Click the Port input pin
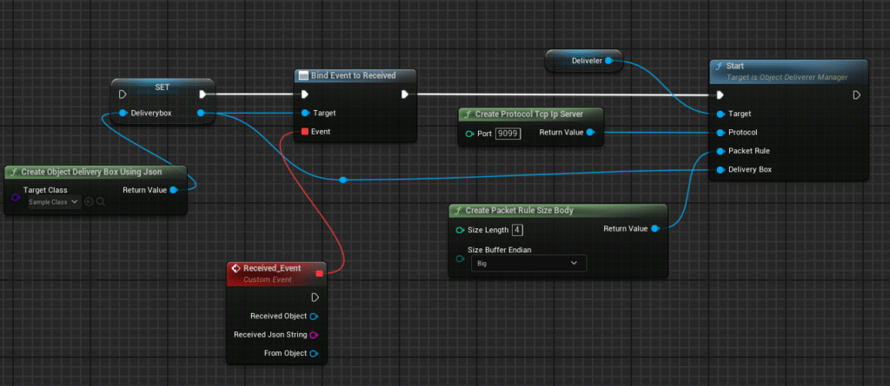This screenshot has width=890, height=386. 469,134
